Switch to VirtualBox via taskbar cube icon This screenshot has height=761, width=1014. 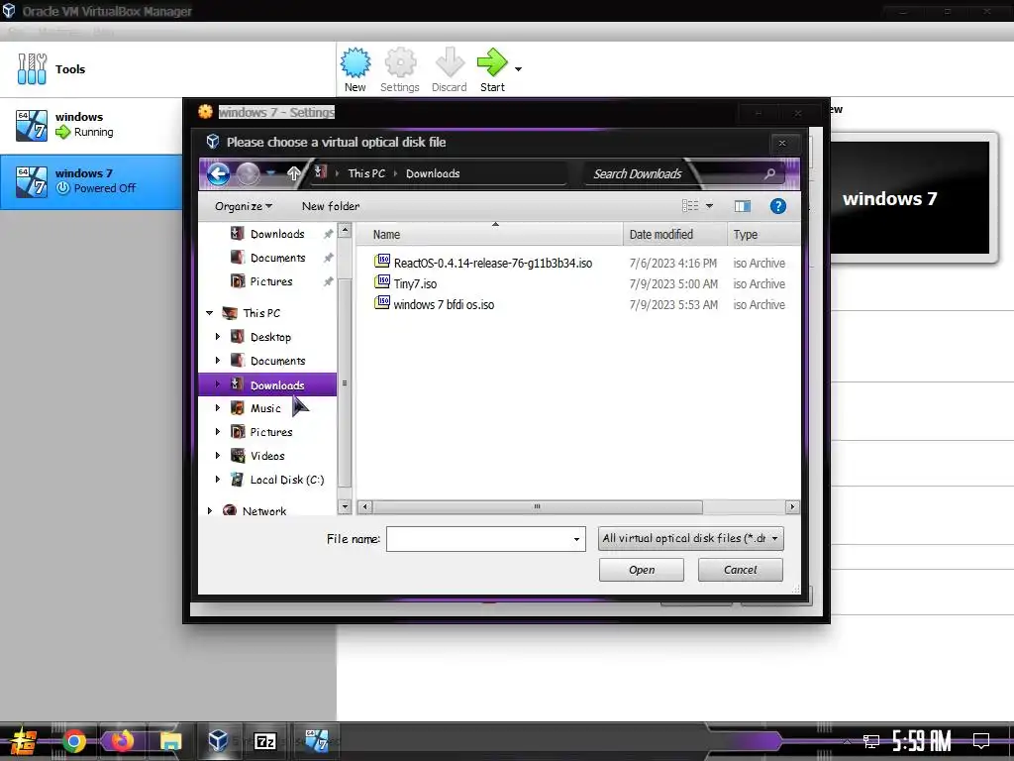point(218,740)
